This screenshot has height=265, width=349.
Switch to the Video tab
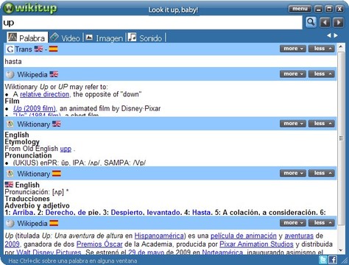[66, 38]
